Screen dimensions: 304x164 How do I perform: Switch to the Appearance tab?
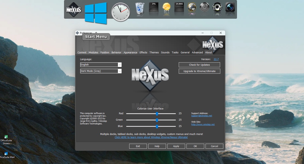130,52
